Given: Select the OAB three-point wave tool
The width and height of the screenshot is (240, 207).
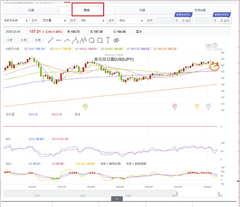Looking at the screenshot, I should point(75,40).
